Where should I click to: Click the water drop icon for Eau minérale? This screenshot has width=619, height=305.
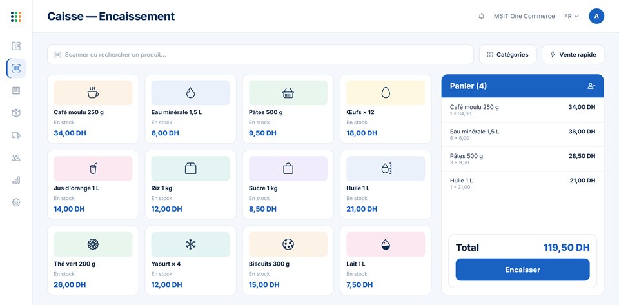coord(191,93)
